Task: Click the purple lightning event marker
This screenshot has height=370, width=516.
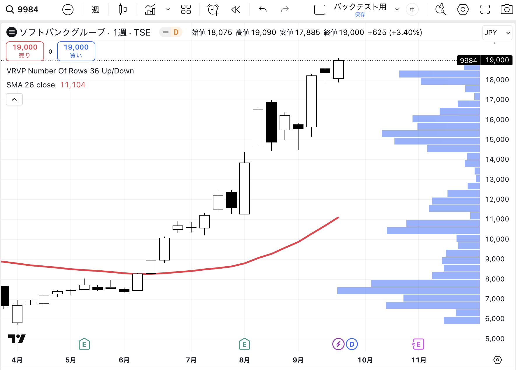Action: (338, 344)
